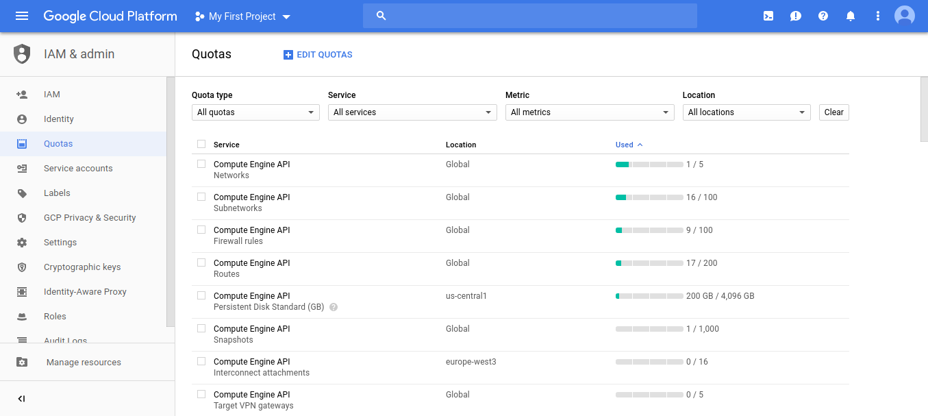Open the three-dot settings menu in header
This screenshot has height=416, width=928.
[878, 16]
